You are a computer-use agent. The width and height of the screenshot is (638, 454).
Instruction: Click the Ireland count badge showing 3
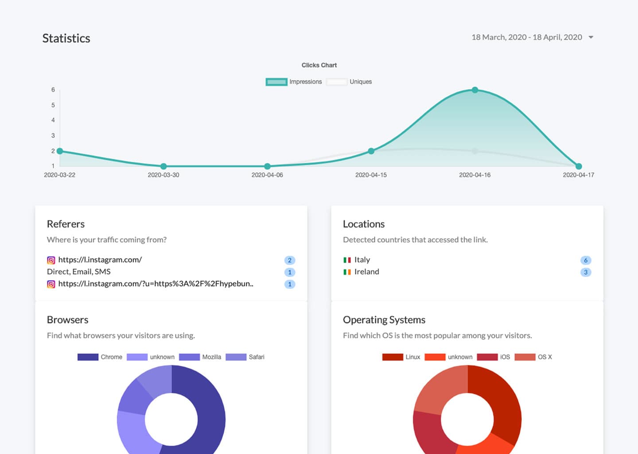[x=585, y=272]
